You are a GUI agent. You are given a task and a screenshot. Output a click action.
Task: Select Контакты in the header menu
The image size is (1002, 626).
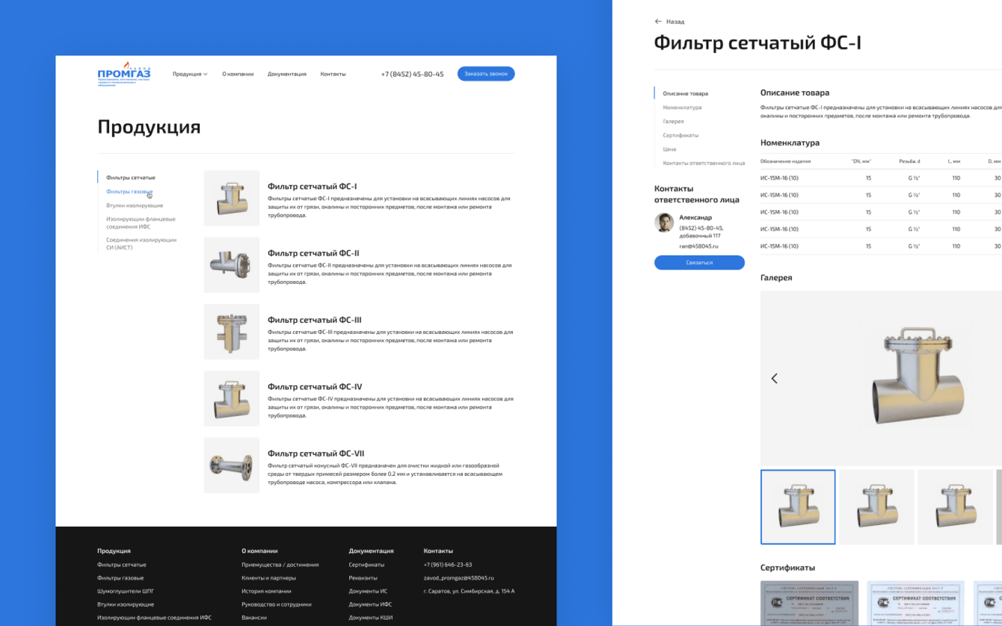(334, 73)
